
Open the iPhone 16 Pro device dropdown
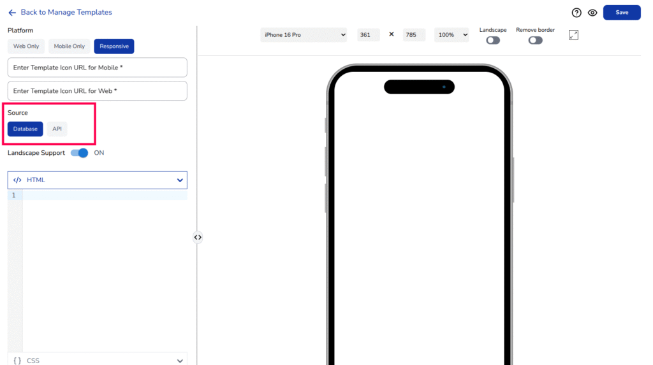pos(304,35)
